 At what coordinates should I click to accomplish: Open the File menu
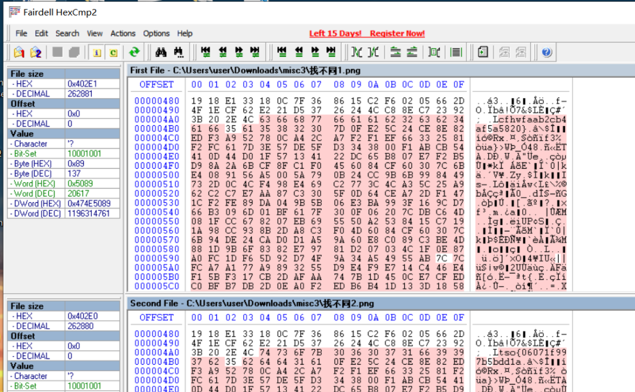[21, 33]
